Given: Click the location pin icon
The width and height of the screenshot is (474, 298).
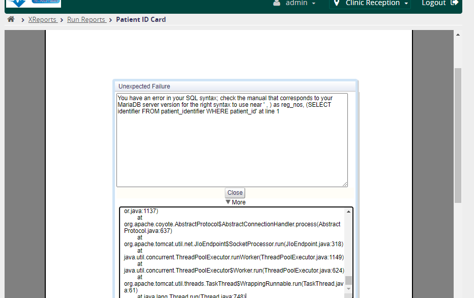Looking at the screenshot, I should tap(337, 3).
